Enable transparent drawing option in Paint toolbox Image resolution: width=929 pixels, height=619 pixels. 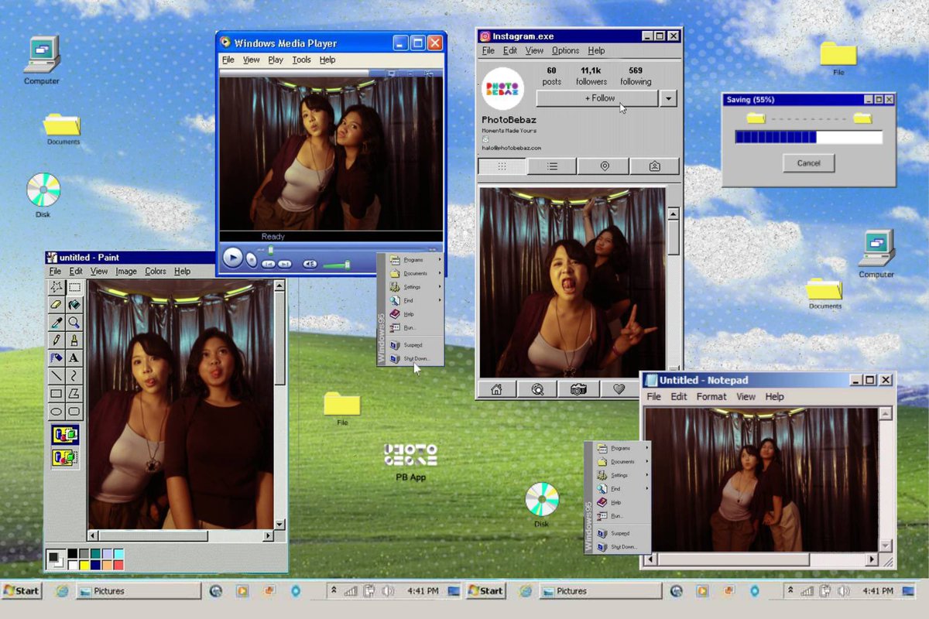(65, 458)
